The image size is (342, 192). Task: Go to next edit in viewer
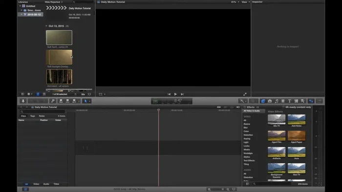[182, 94]
